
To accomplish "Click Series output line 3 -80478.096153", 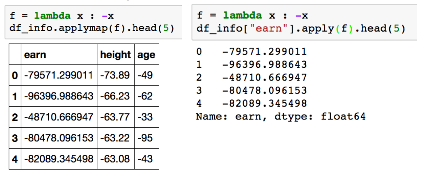I will 252,90.
